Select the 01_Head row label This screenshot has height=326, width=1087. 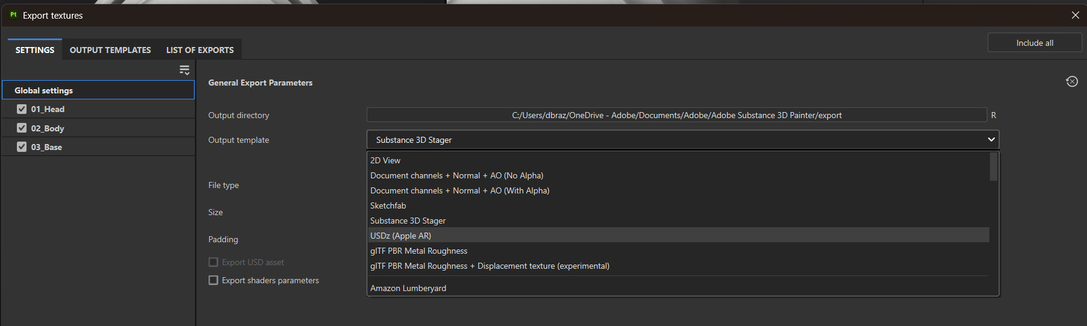pos(48,109)
